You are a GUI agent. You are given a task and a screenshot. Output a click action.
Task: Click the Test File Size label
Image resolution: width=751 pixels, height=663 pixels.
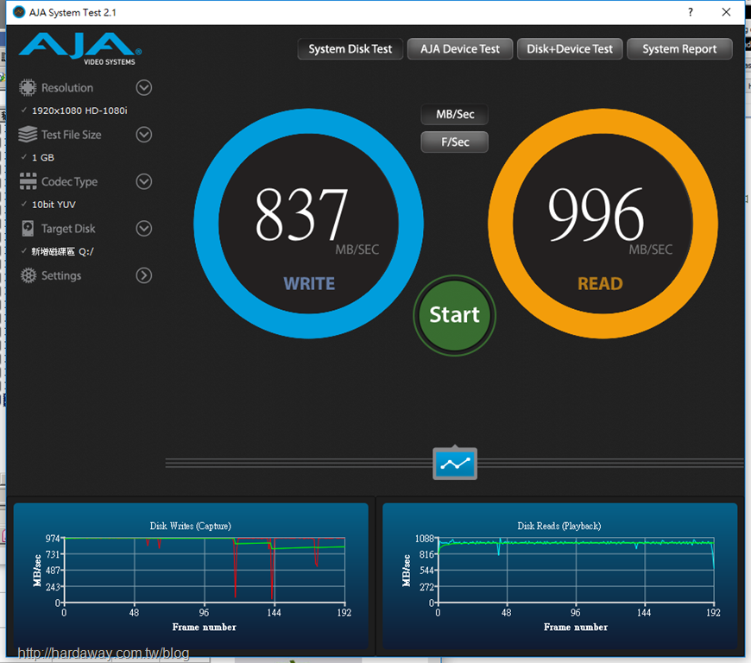tap(72, 135)
